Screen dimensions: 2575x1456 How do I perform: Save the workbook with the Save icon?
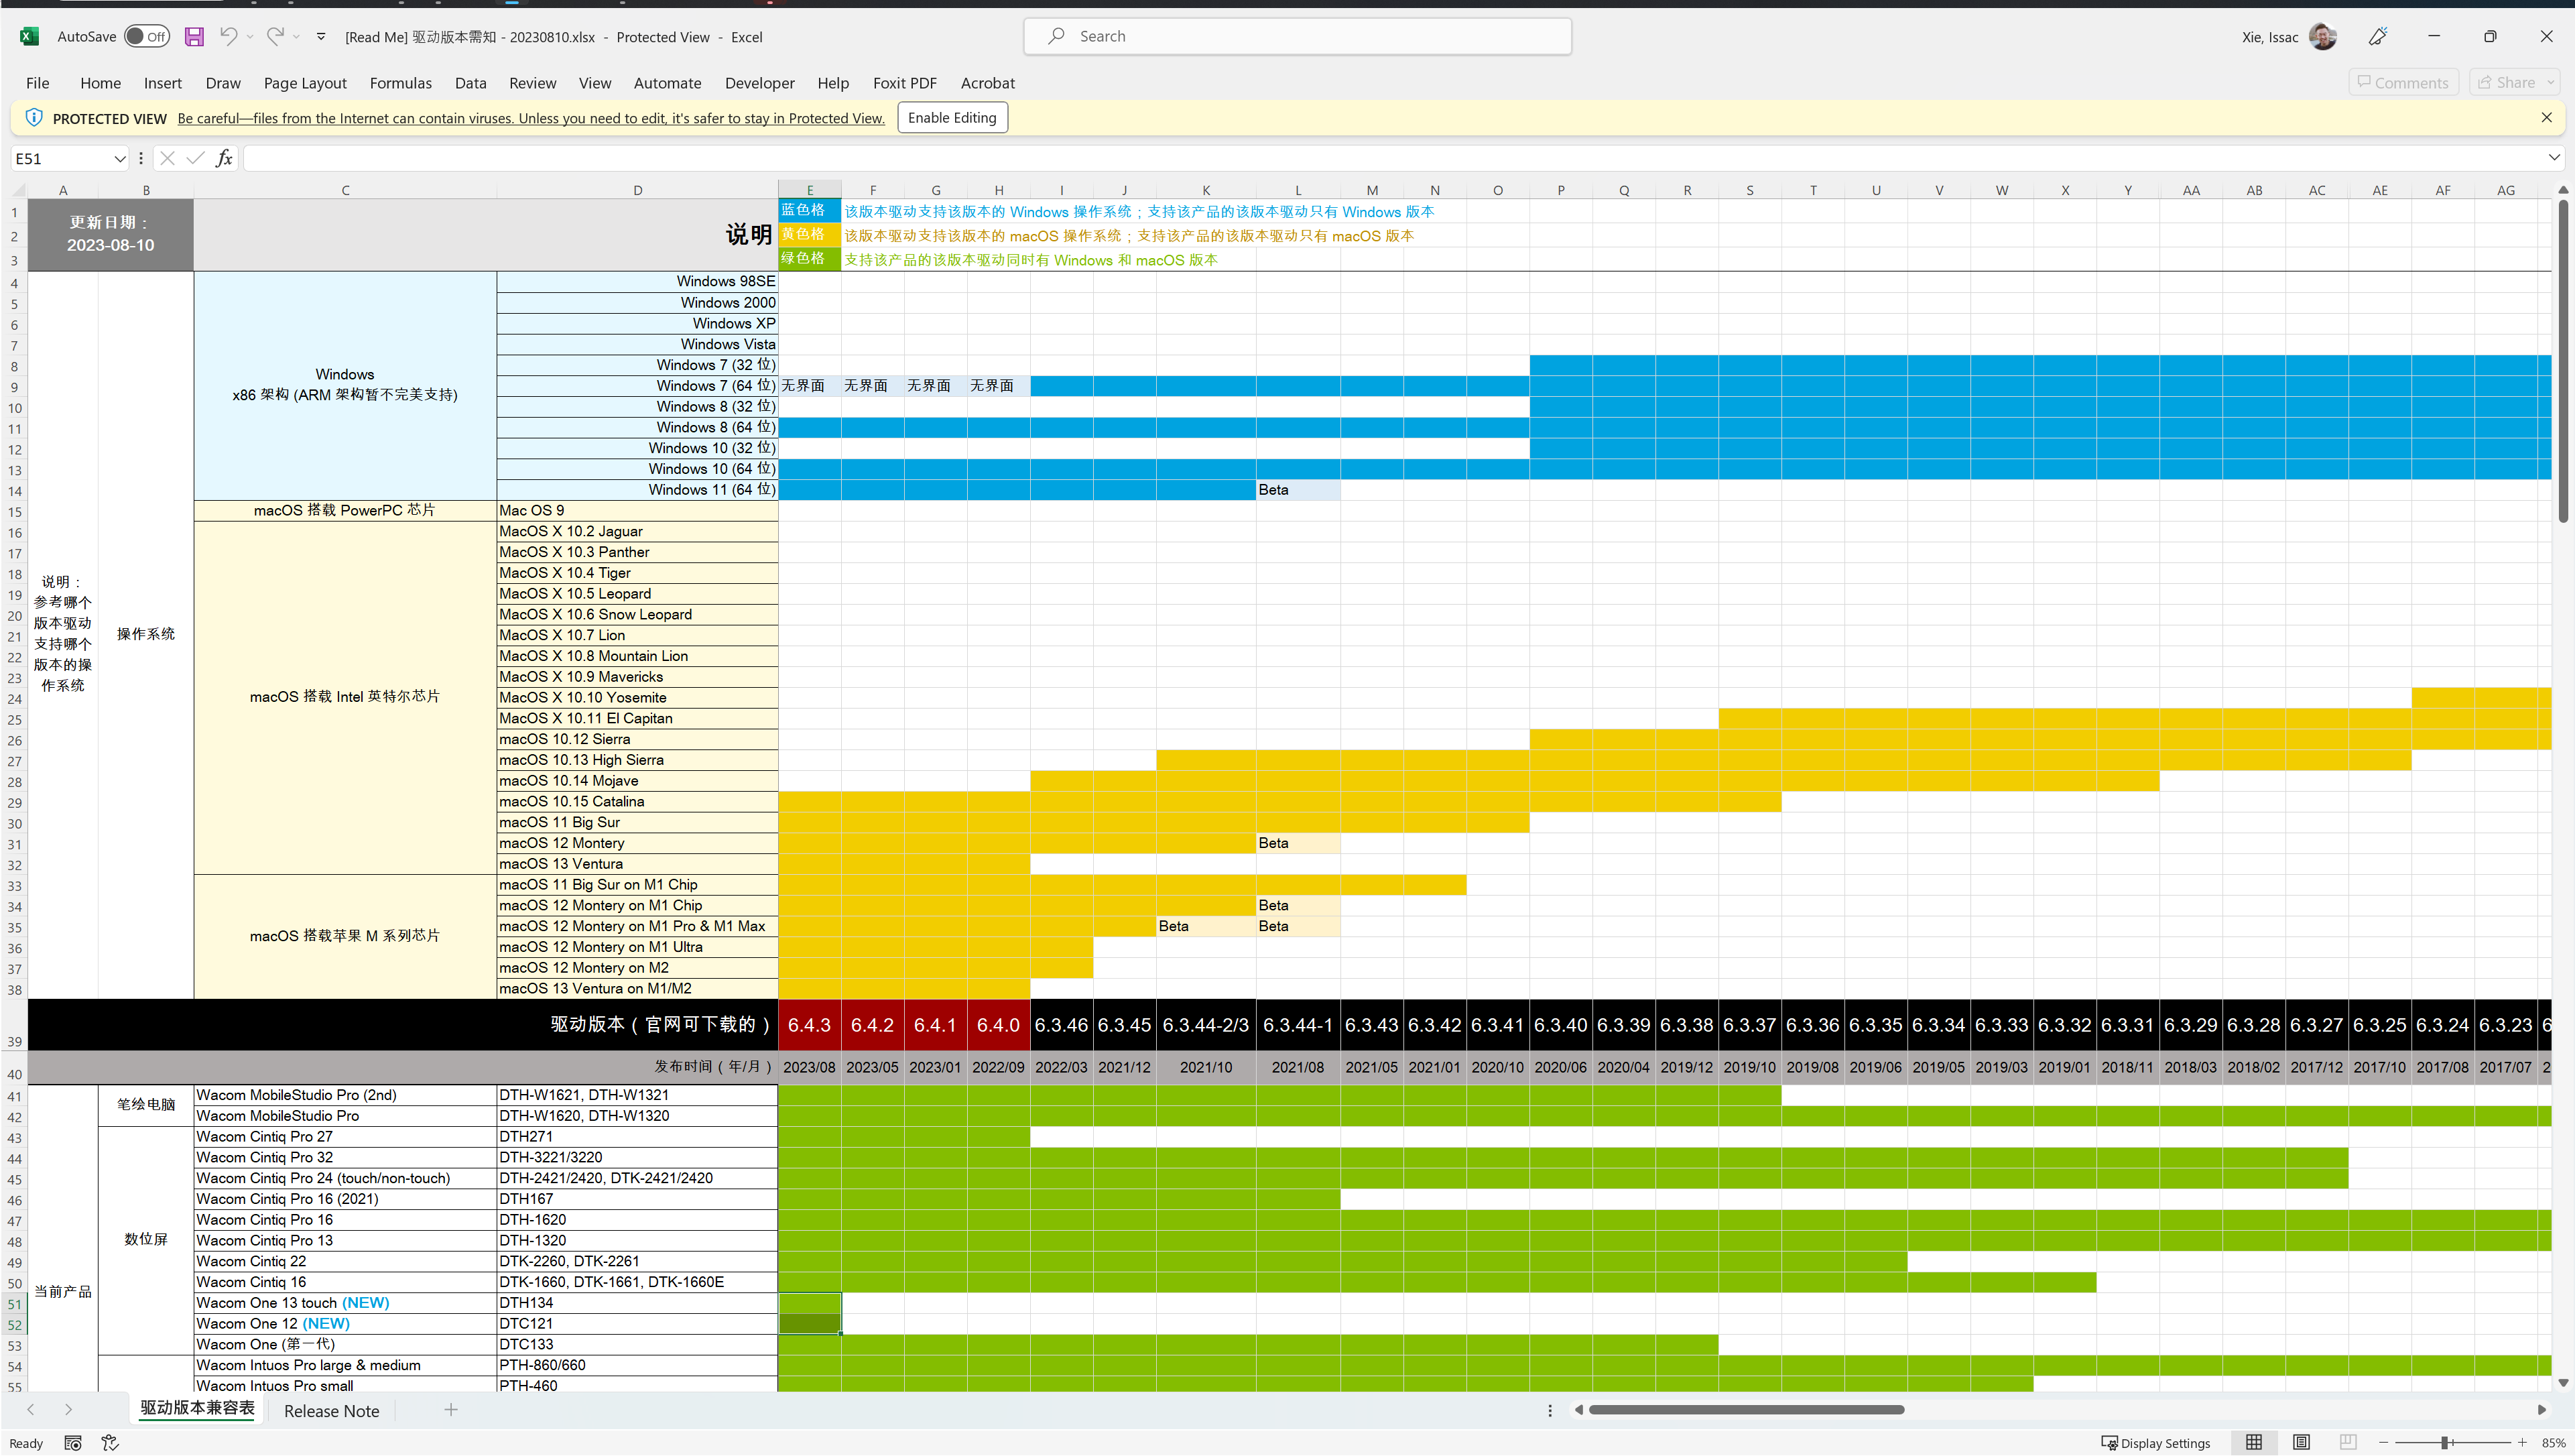coord(194,37)
